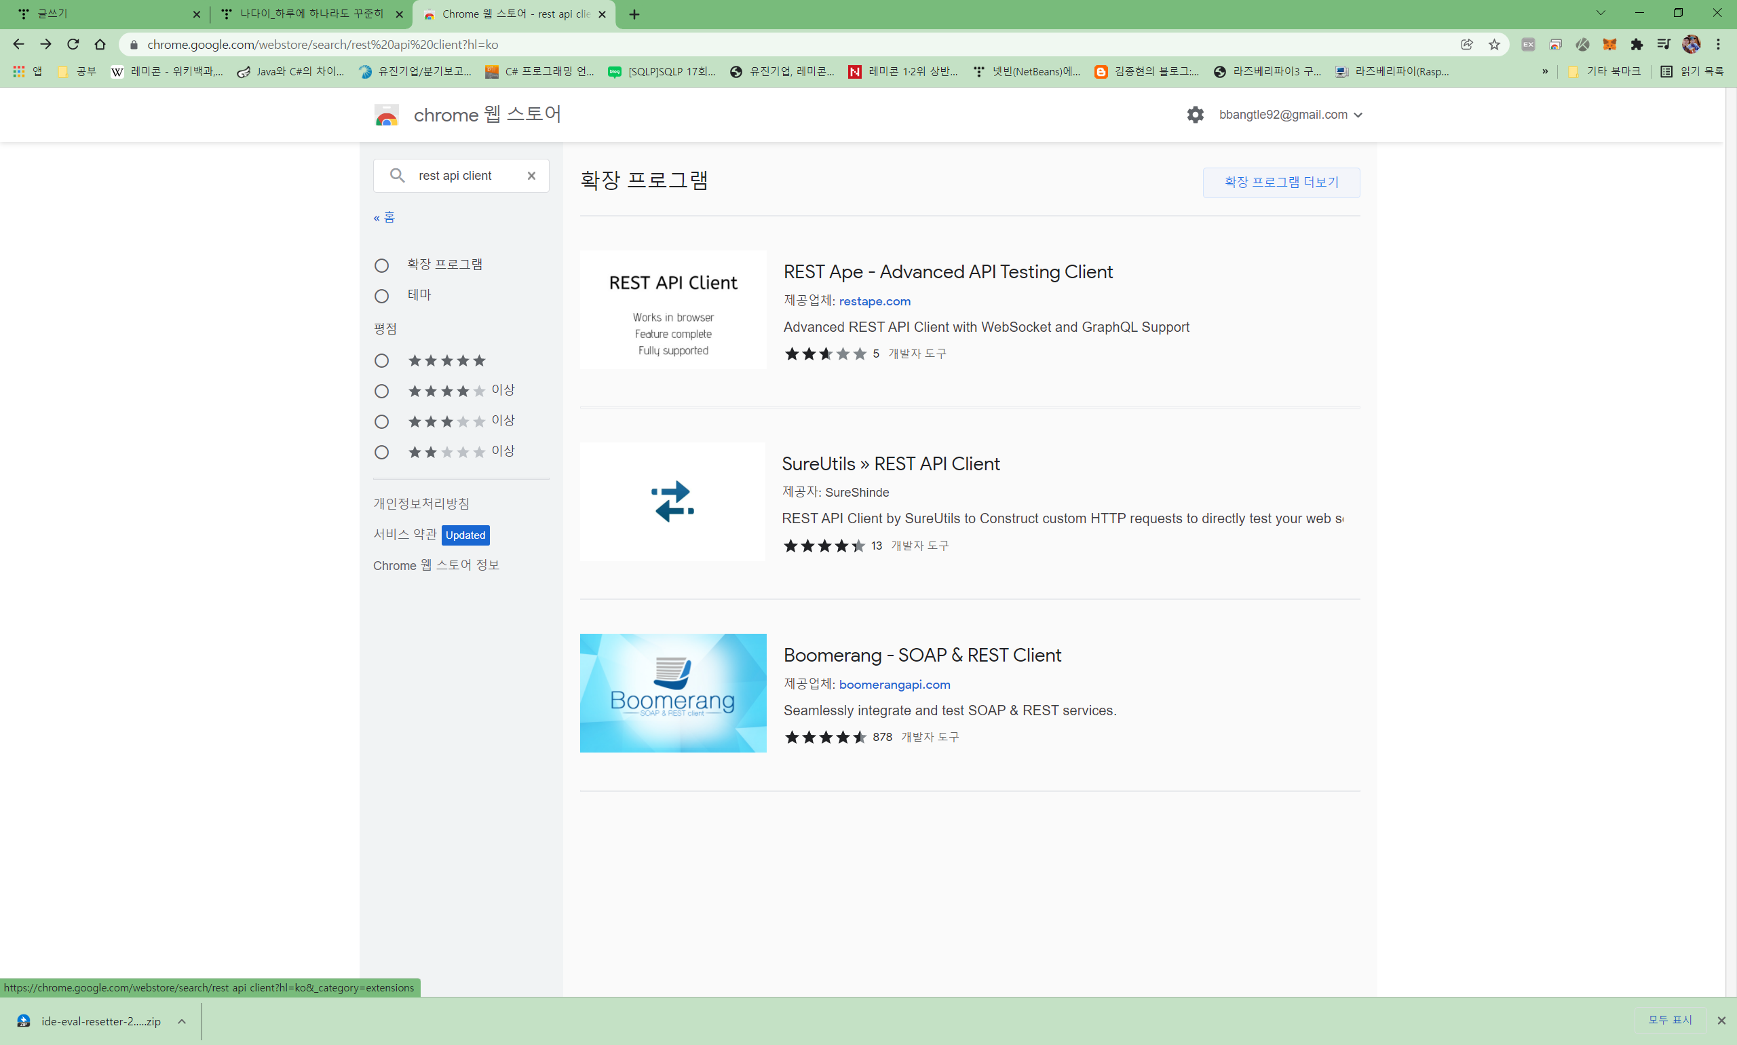Open 김종현의 블로그 bookmark
1737x1045 pixels.
pyautogui.click(x=1147, y=71)
